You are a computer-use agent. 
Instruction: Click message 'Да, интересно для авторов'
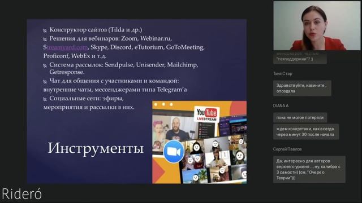[309, 169]
